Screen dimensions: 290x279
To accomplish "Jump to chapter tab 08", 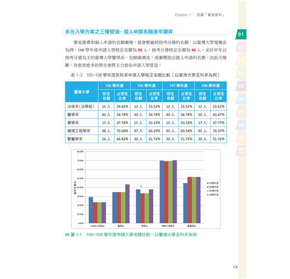I will point(241,125).
